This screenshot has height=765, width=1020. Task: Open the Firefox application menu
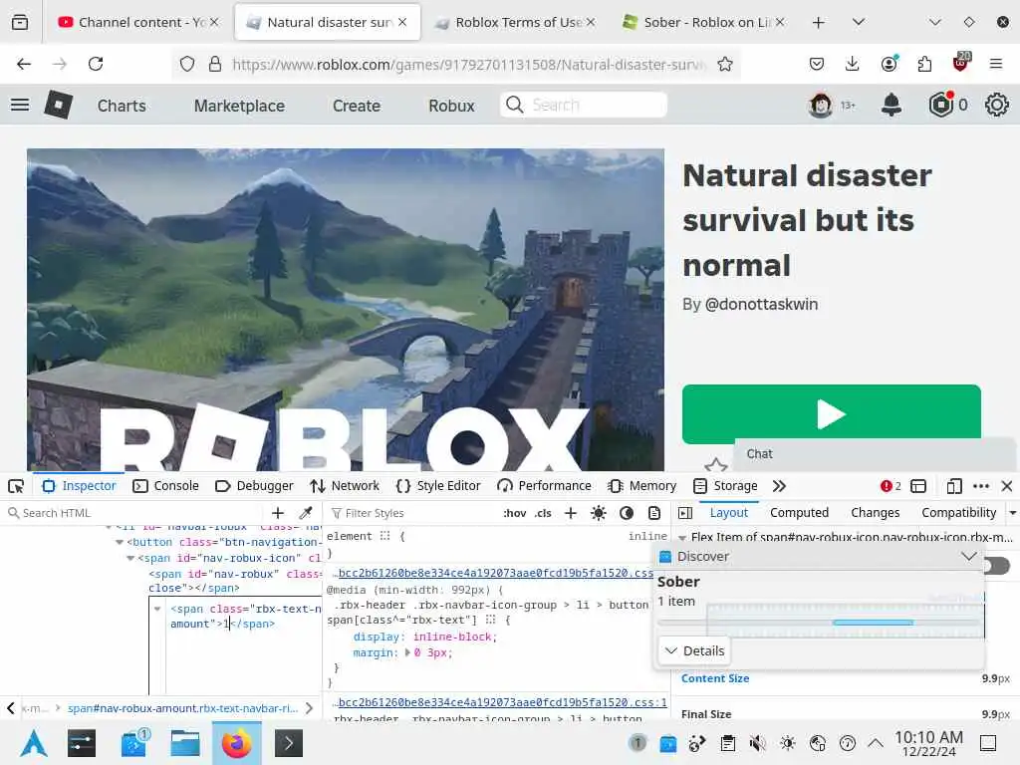tap(996, 64)
